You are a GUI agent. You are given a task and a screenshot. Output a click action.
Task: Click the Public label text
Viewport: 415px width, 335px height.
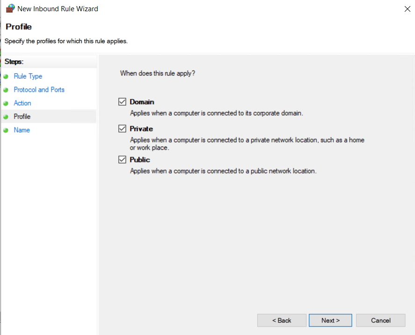click(140, 160)
